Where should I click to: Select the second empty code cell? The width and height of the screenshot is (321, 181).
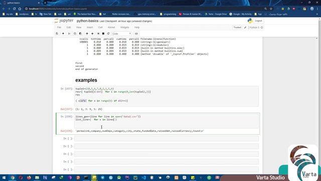point(167,146)
